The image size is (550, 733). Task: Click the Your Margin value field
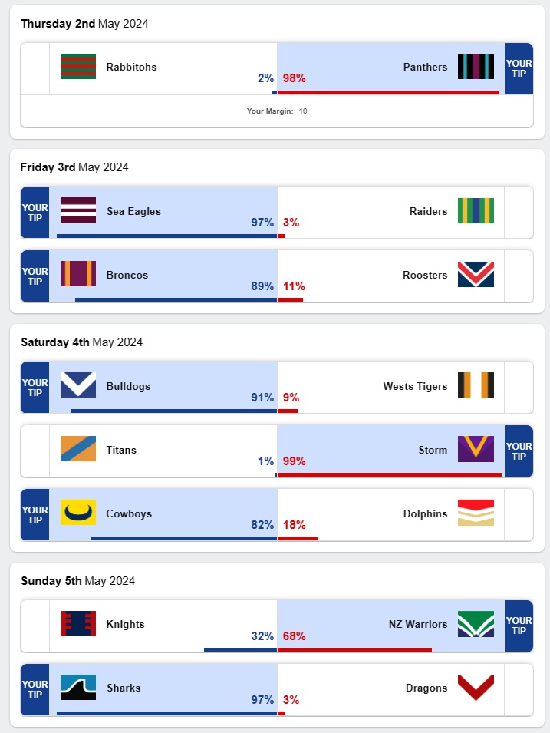tap(303, 111)
